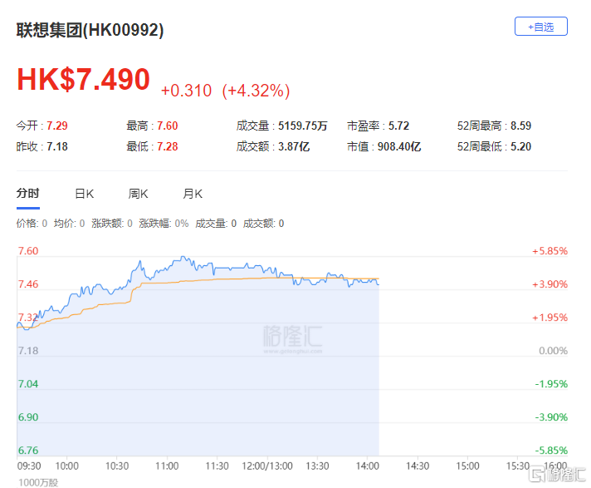Image resolution: width=591 pixels, height=488 pixels.
Task: Switch to the 周K weekly chart tab
Action: click(138, 194)
